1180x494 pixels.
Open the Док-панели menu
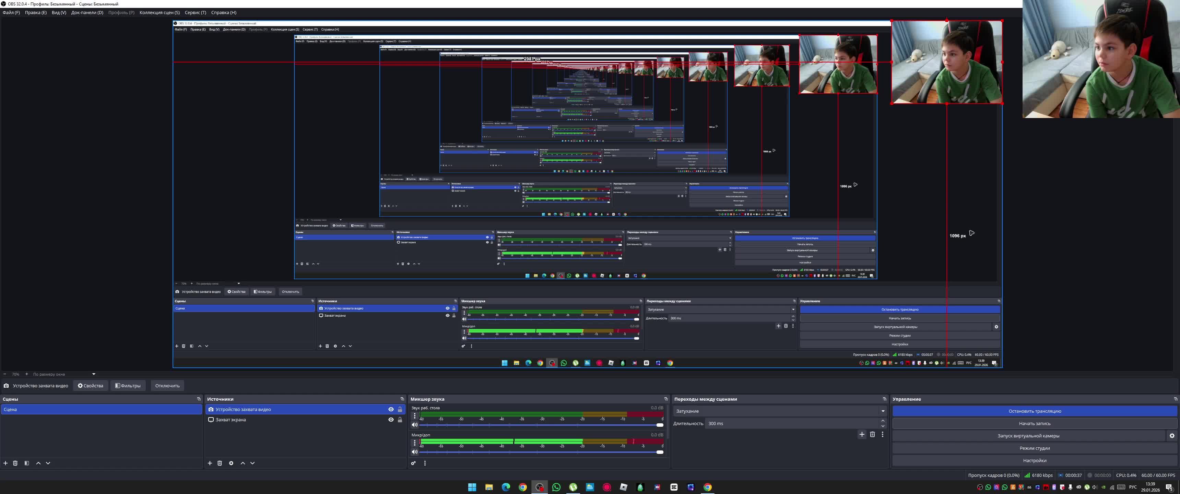(87, 12)
